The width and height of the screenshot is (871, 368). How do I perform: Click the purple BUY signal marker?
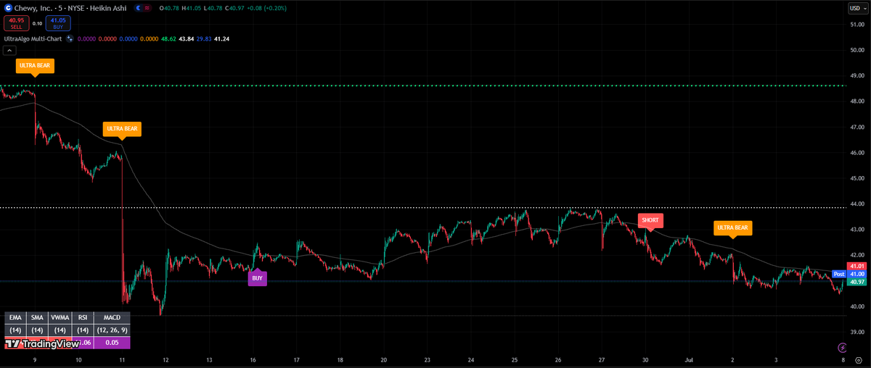tap(257, 277)
